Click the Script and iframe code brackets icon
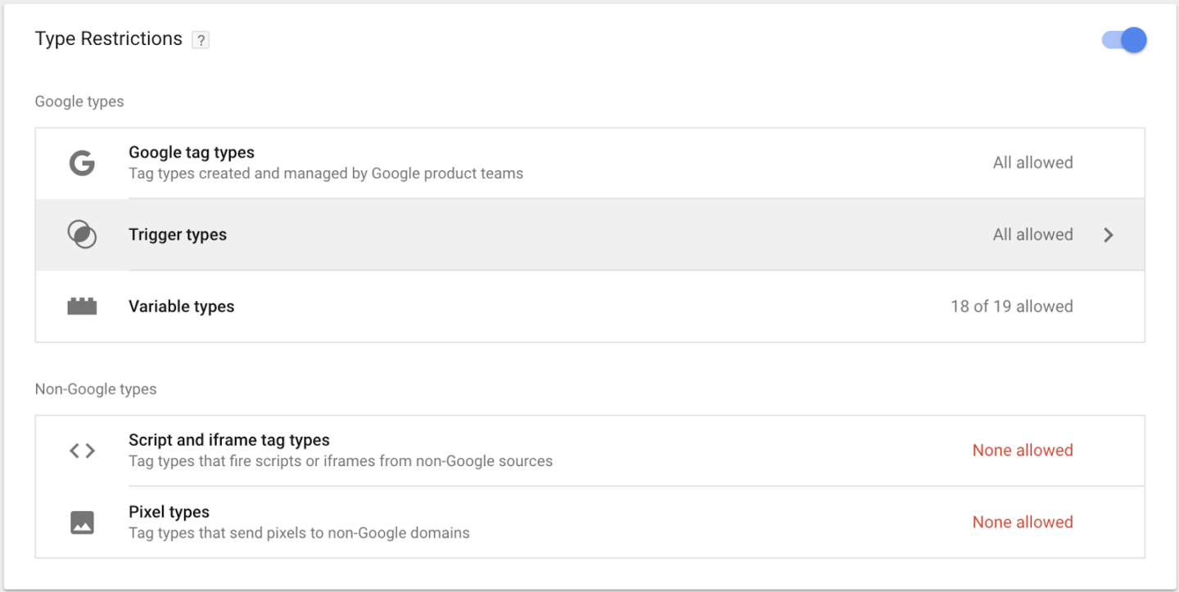Screen dimensions: 1179x592 [82, 451]
